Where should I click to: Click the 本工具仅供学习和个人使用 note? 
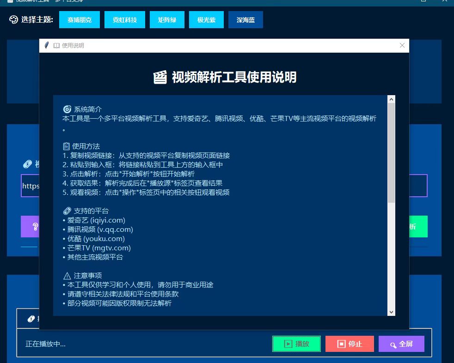point(138,284)
